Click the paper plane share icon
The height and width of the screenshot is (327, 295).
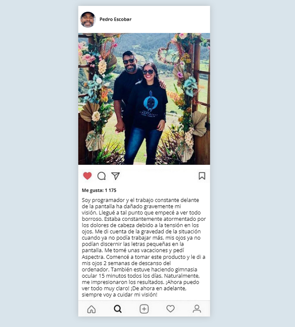point(115,176)
